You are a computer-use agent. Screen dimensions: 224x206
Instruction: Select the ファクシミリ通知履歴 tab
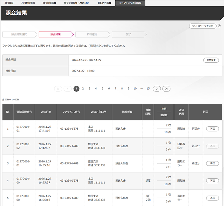coord(130,3)
